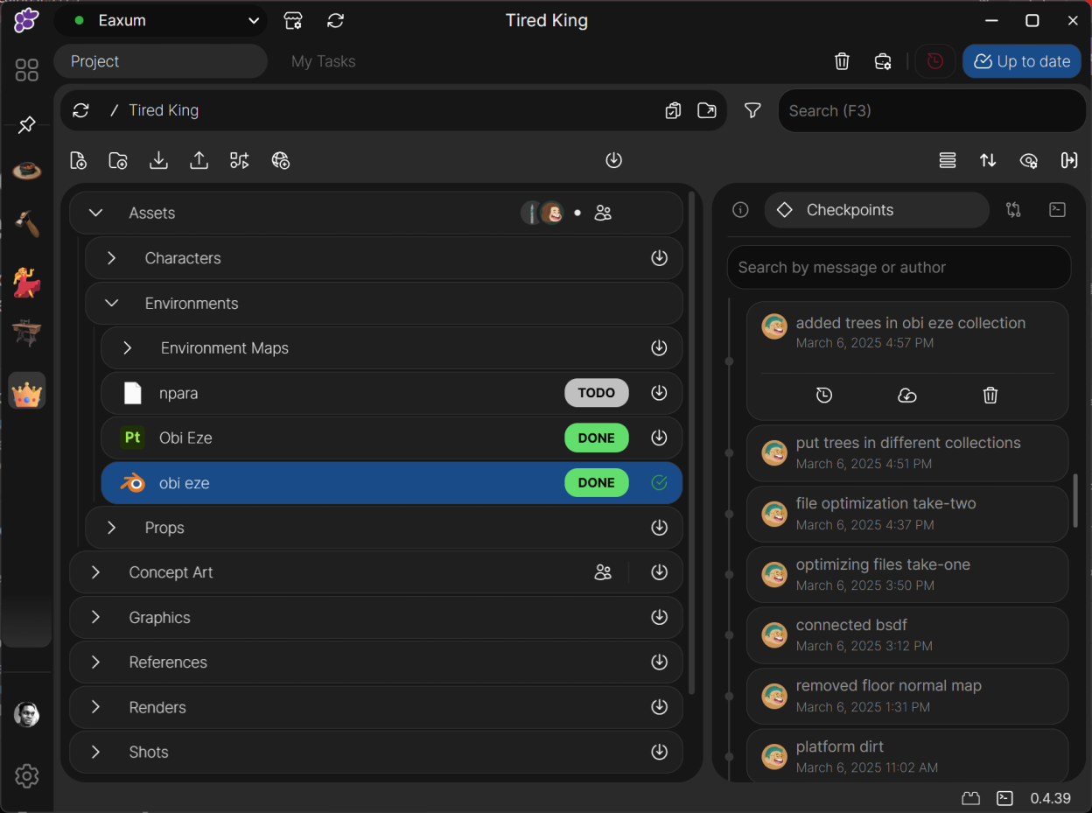Open the terminal icon in right panel
This screenshot has height=813, width=1092.
point(1057,210)
